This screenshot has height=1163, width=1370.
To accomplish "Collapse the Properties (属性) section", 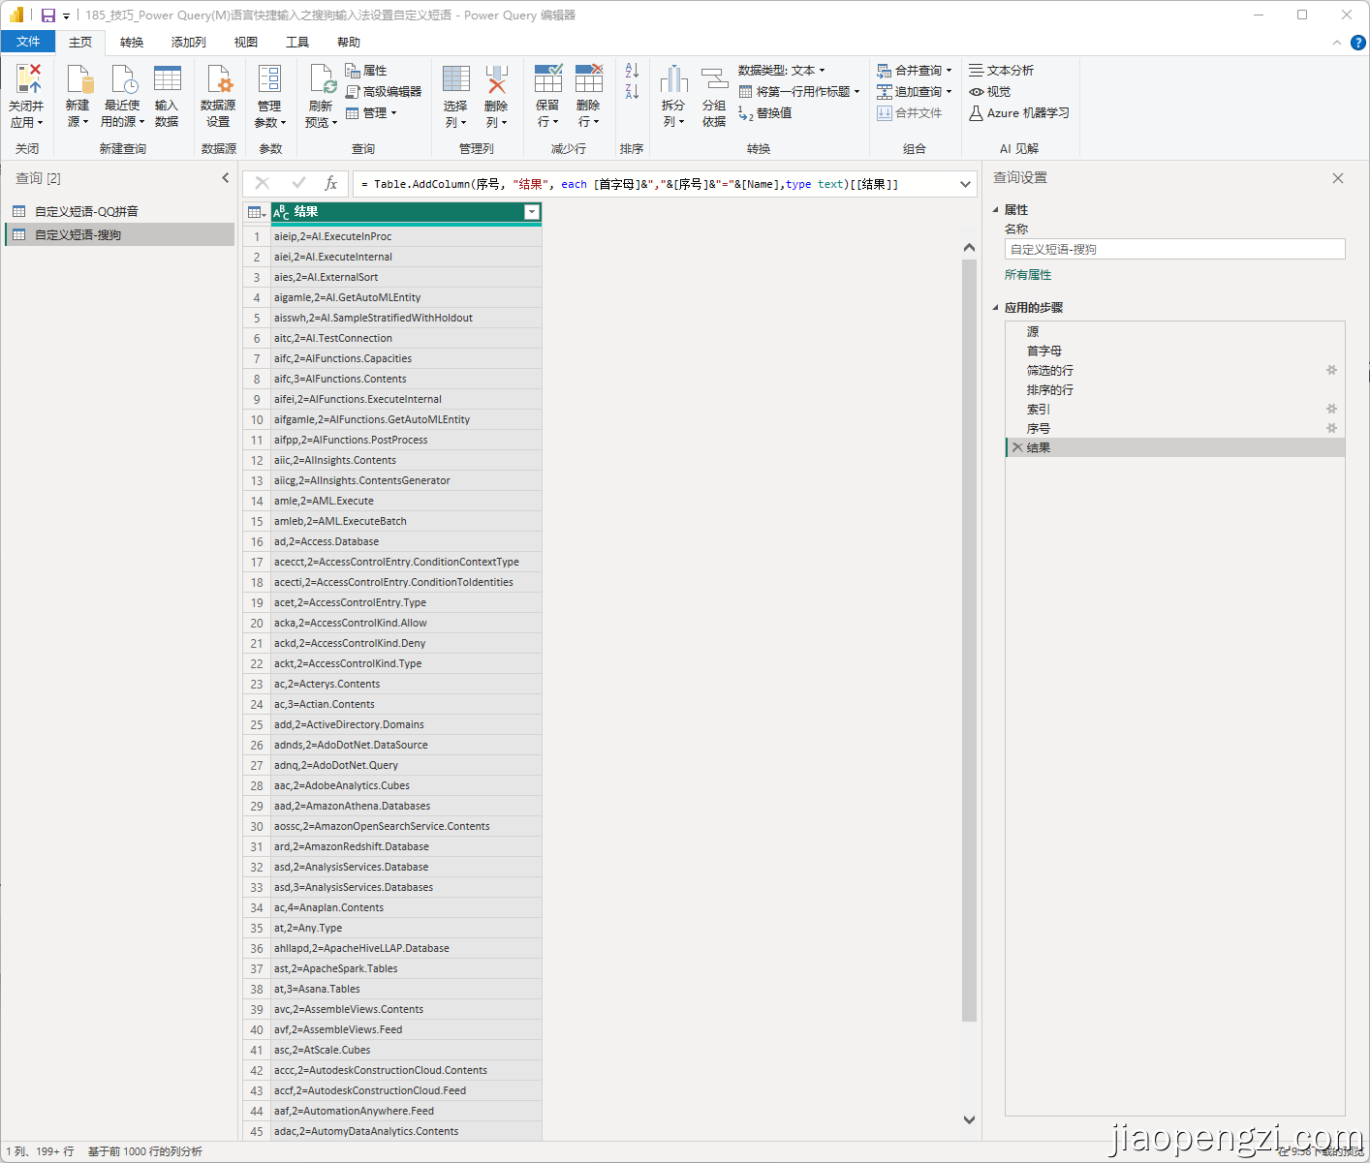I will click(x=995, y=210).
